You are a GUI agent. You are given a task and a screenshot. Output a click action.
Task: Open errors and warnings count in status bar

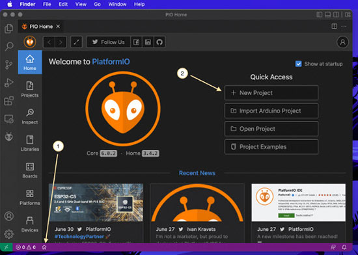(25, 247)
